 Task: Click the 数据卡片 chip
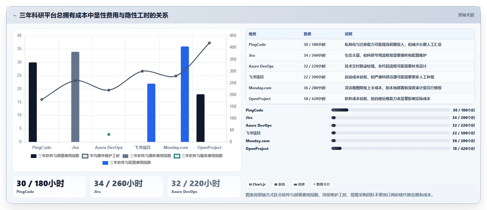click(322, 184)
